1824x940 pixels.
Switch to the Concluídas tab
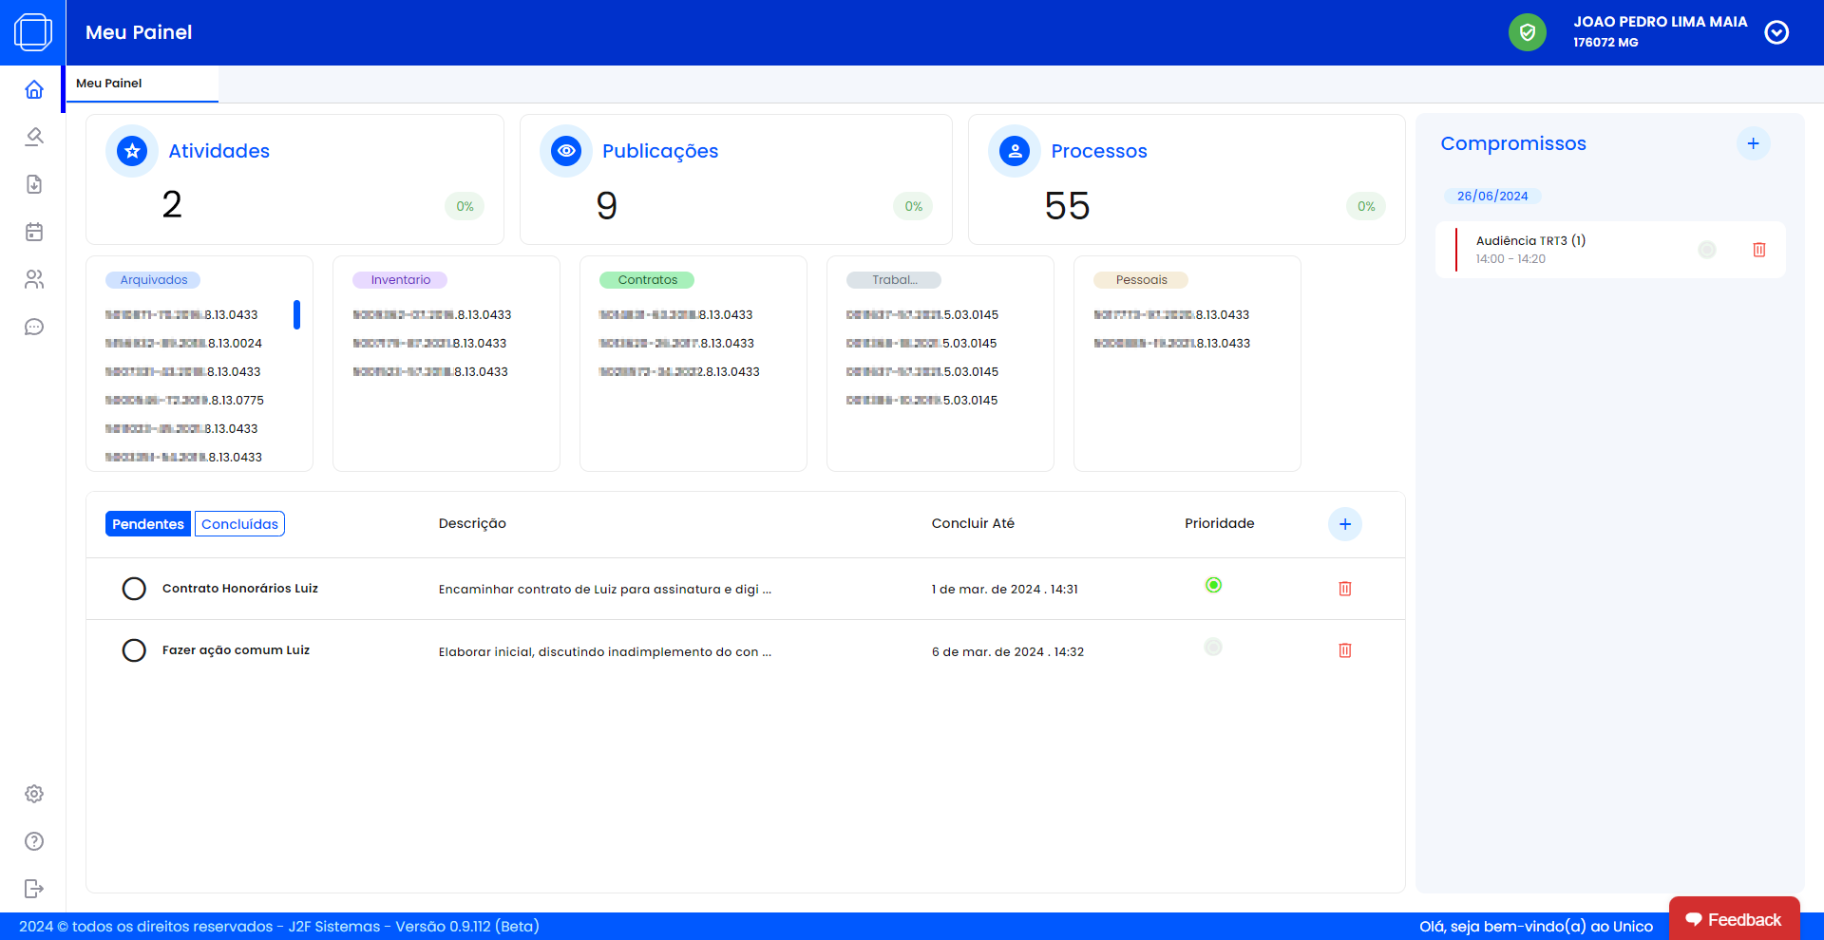click(x=239, y=524)
